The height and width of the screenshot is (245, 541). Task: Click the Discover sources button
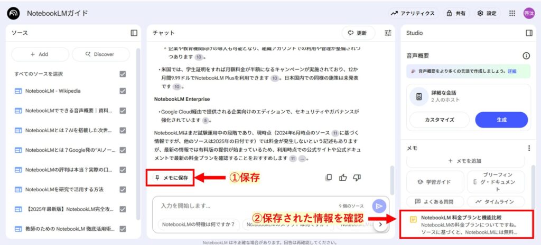coord(101,54)
